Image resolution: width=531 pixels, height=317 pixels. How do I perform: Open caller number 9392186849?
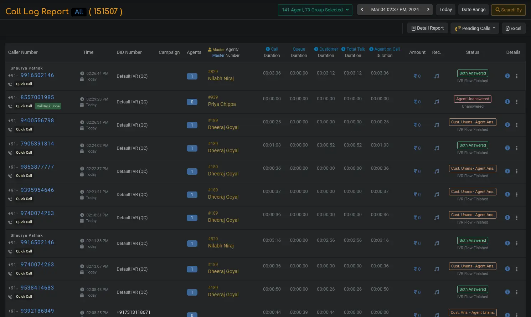[x=37, y=311]
